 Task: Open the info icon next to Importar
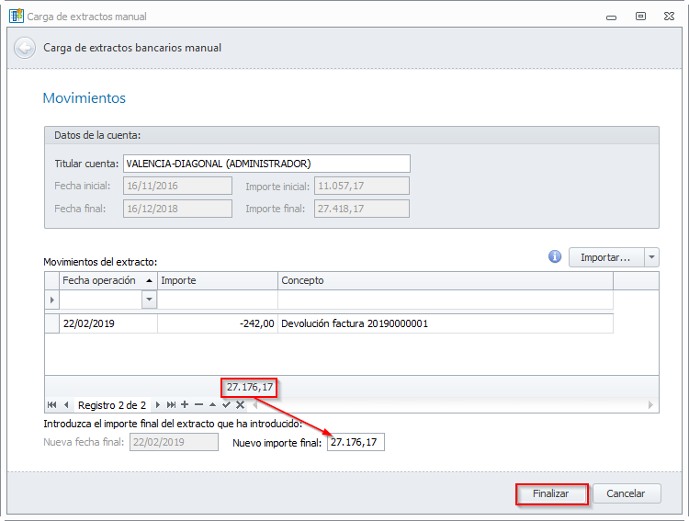(555, 256)
